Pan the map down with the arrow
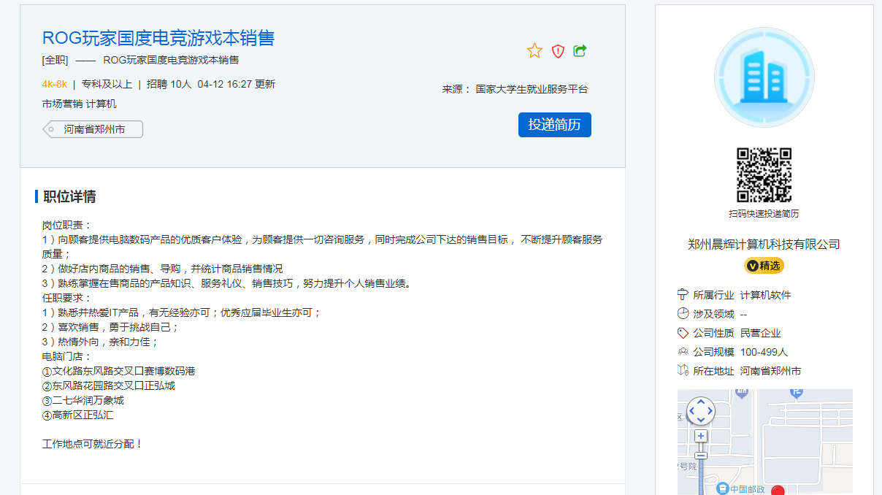882x495 pixels. tap(701, 420)
